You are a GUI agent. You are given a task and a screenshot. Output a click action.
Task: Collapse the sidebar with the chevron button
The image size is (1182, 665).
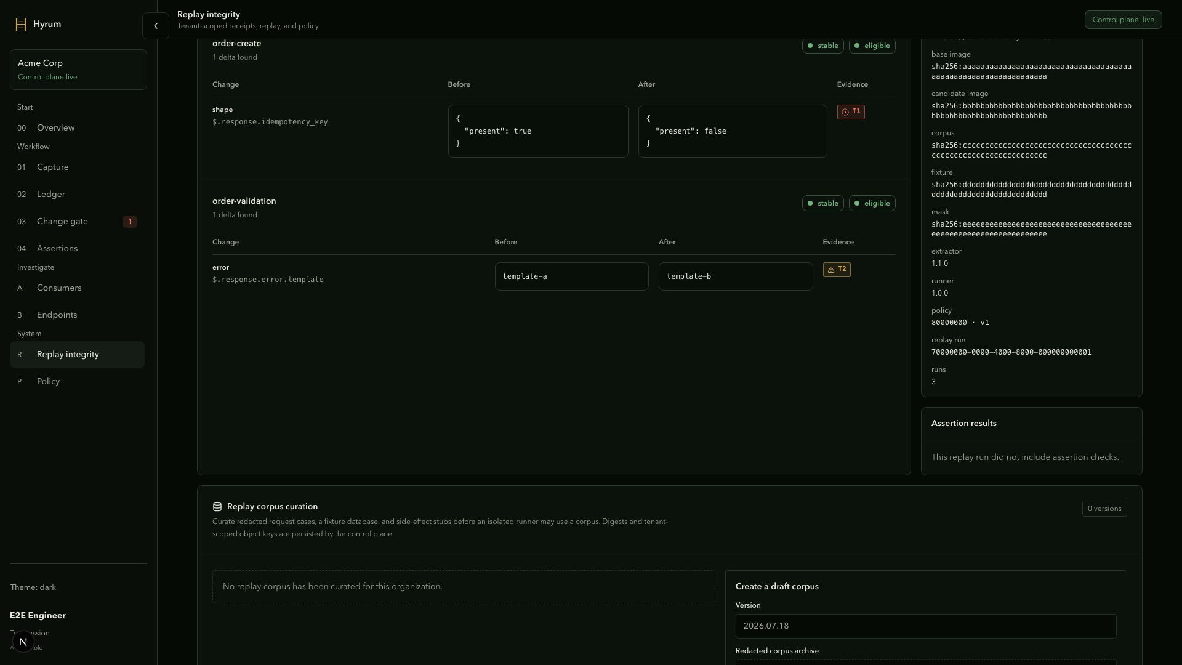click(x=156, y=26)
